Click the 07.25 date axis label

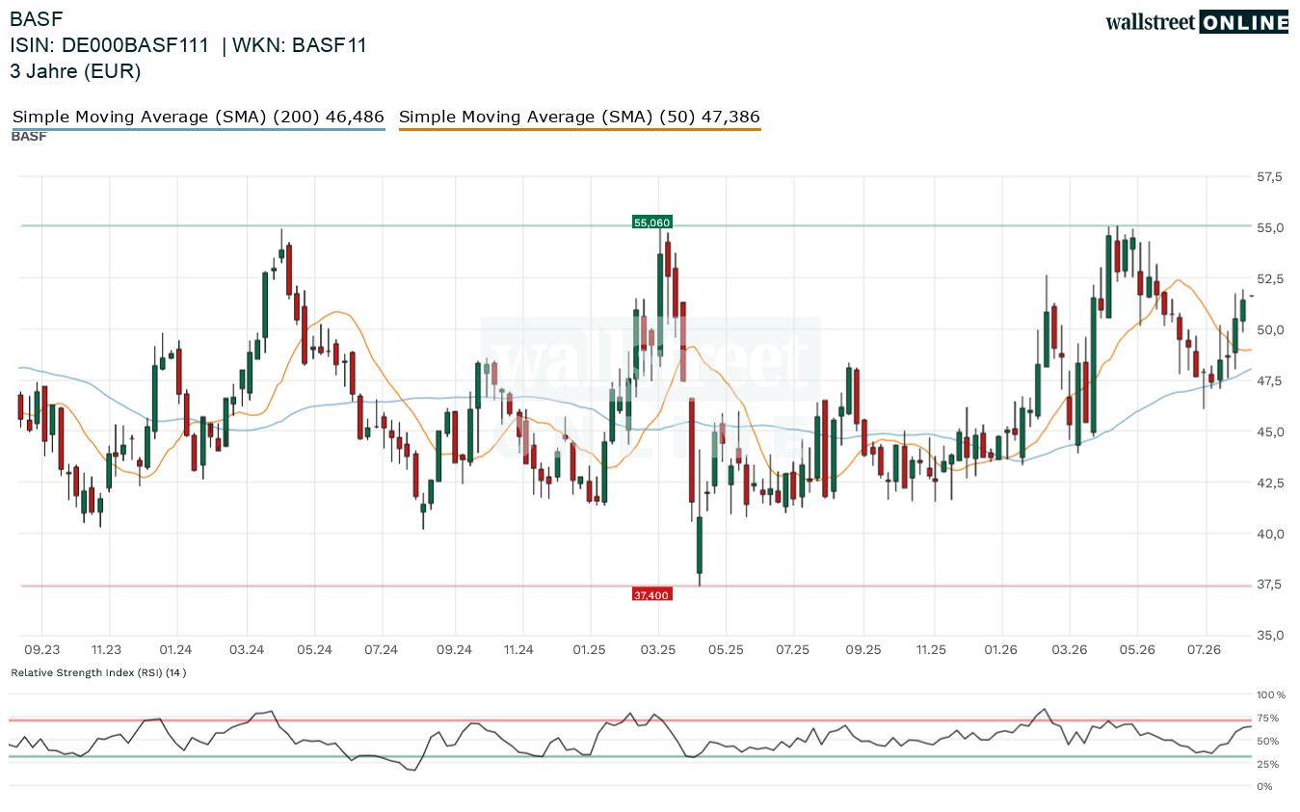point(793,650)
